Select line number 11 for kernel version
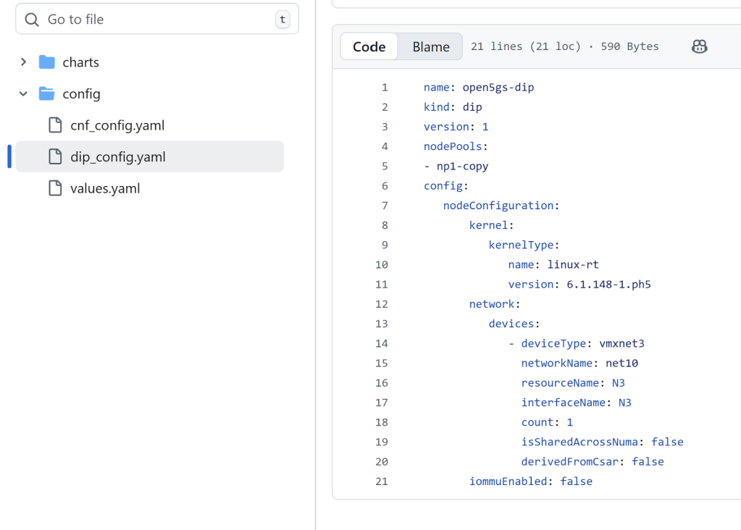This screenshot has height=530, width=741. click(x=382, y=285)
